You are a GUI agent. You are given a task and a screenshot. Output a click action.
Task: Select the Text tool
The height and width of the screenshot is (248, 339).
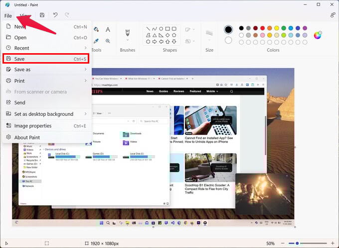tap(108, 29)
